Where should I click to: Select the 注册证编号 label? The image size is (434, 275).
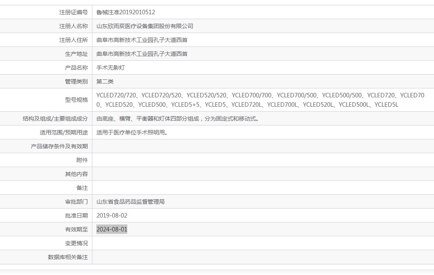point(73,12)
